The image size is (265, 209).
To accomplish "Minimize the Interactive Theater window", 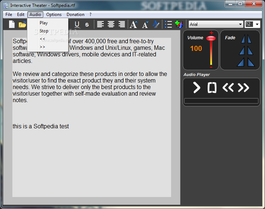I will pos(230,4).
